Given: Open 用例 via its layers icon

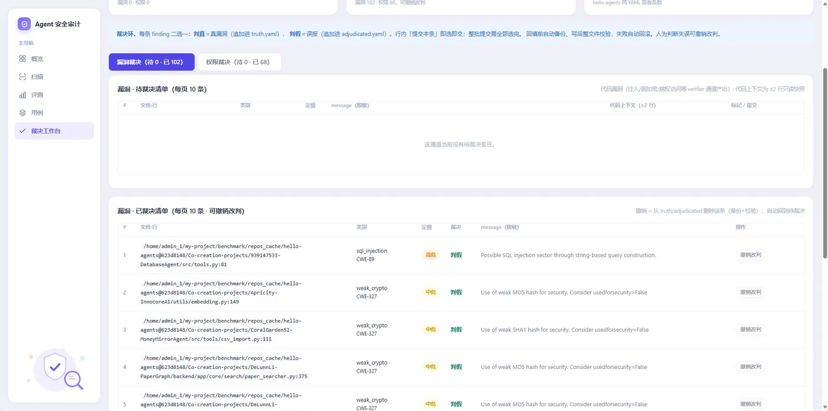Looking at the screenshot, I should tap(22, 113).
